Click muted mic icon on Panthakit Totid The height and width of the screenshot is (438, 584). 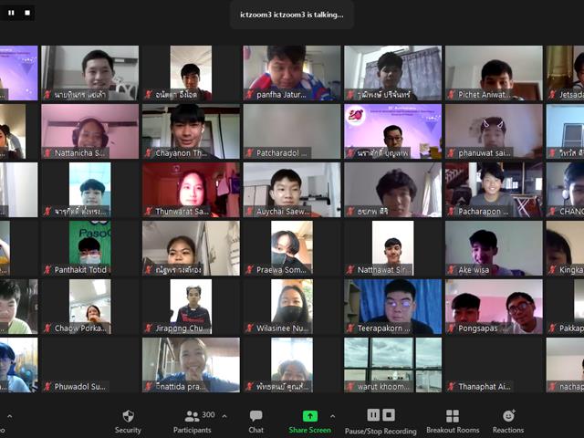coord(47,270)
